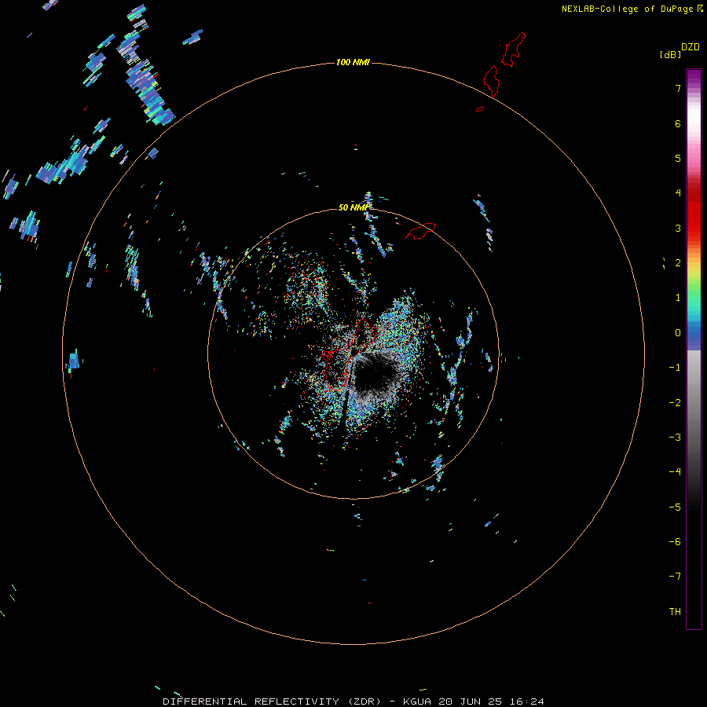Click the -3 value on the color scale
The image size is (707, 707).
pos(675,438)
